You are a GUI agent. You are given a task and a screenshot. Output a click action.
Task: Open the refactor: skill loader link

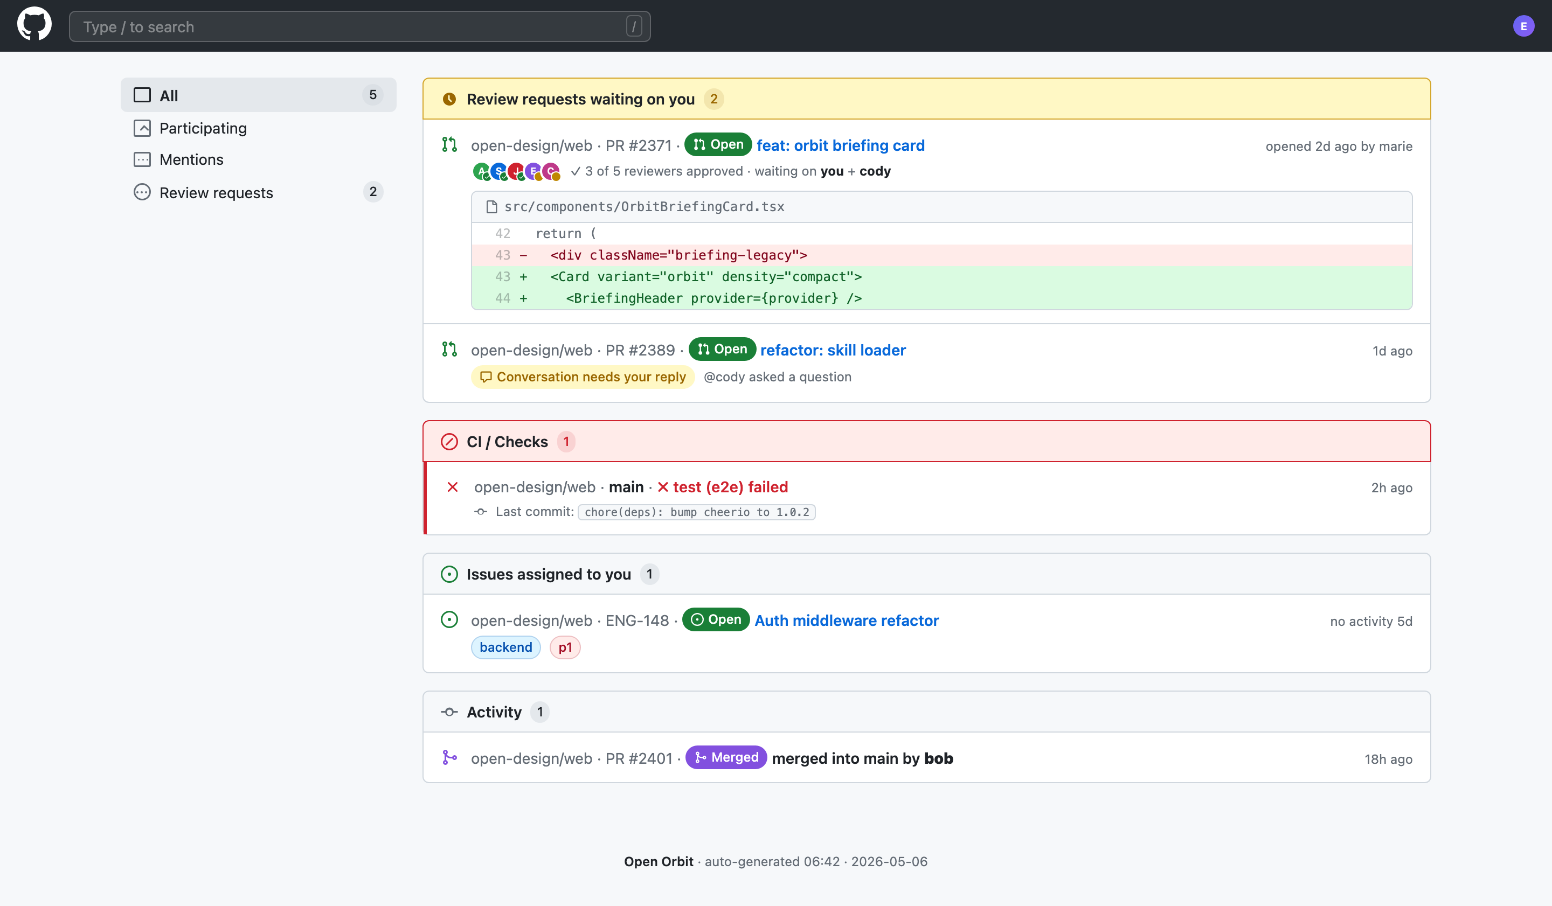pos(833,350)
